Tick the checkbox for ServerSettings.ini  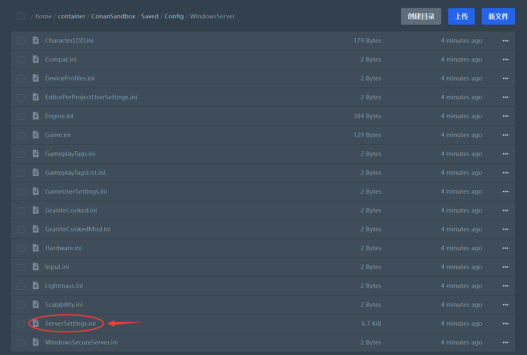click(21, 324)
